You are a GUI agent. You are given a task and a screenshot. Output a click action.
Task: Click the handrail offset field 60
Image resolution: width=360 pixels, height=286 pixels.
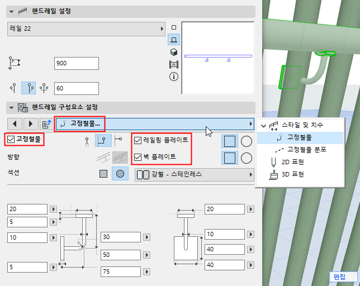pyautogui.click(x=77, y=88)
